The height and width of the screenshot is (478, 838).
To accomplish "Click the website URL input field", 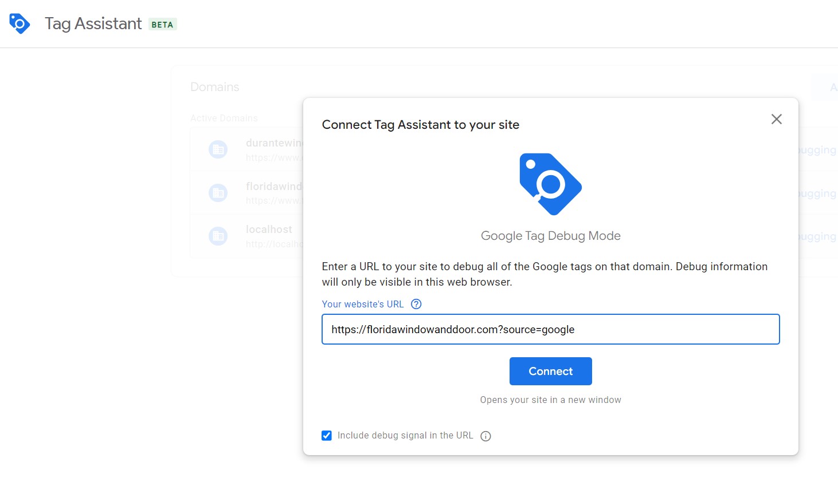I will pos(551,329).
